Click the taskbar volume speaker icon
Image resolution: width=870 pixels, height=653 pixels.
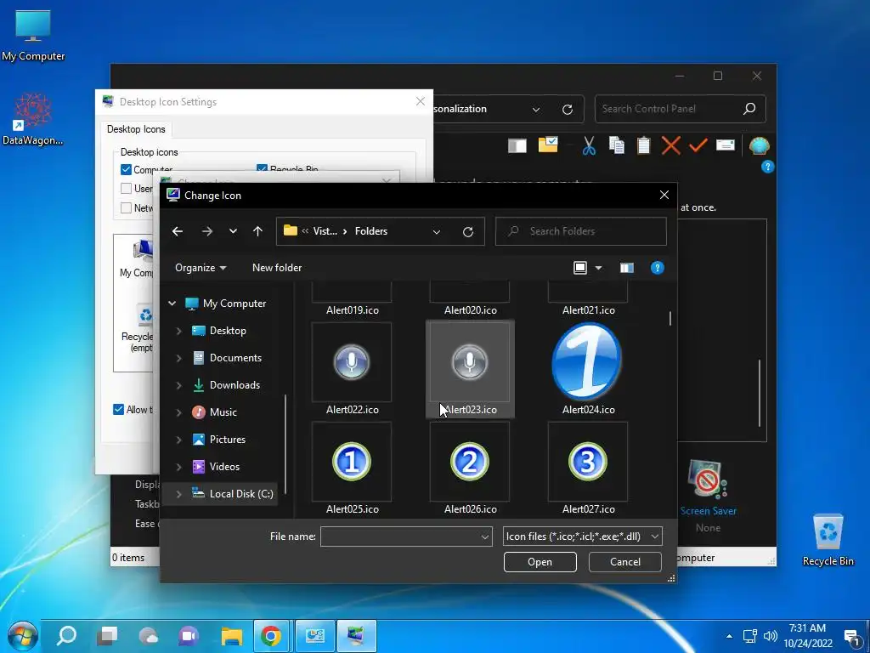coord(770,636)
